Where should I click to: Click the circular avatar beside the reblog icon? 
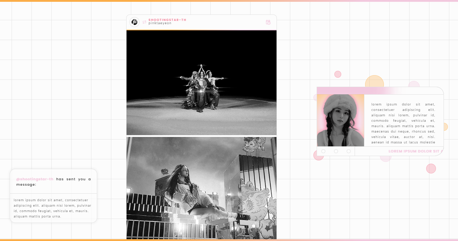(x=134, y=22)
